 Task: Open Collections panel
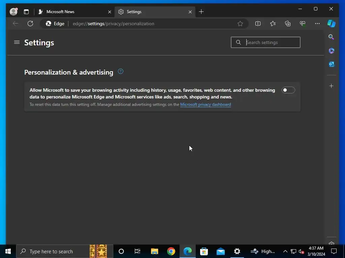288,24
